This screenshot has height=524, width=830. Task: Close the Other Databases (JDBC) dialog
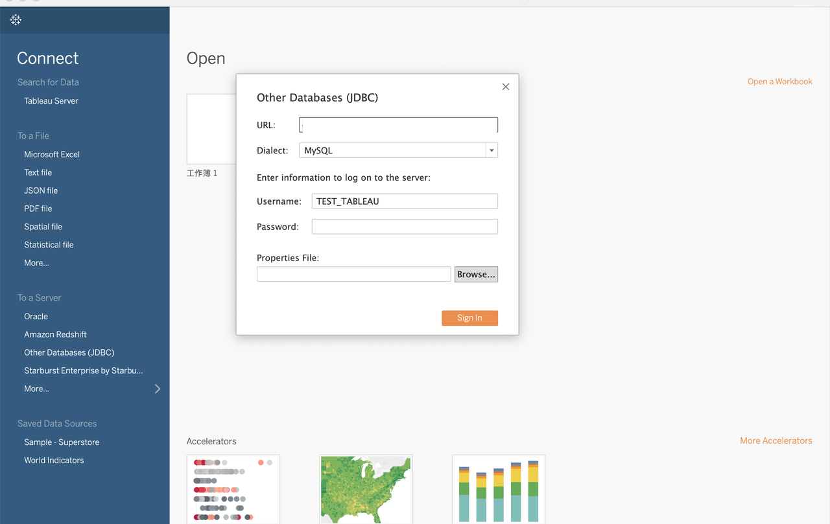(x=506, y=87)
